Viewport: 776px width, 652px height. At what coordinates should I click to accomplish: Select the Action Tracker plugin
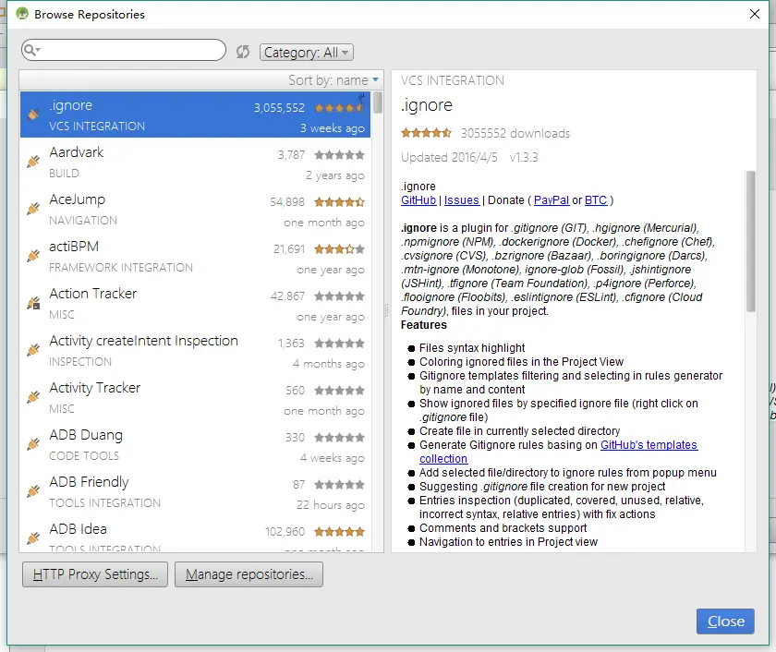point(195,303)
